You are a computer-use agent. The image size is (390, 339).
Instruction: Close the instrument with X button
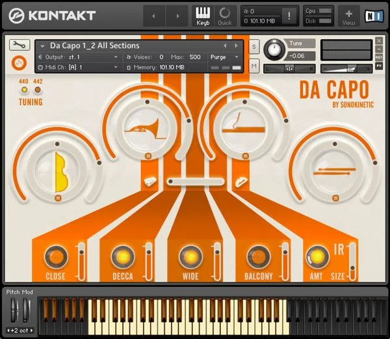pos(379,41)
